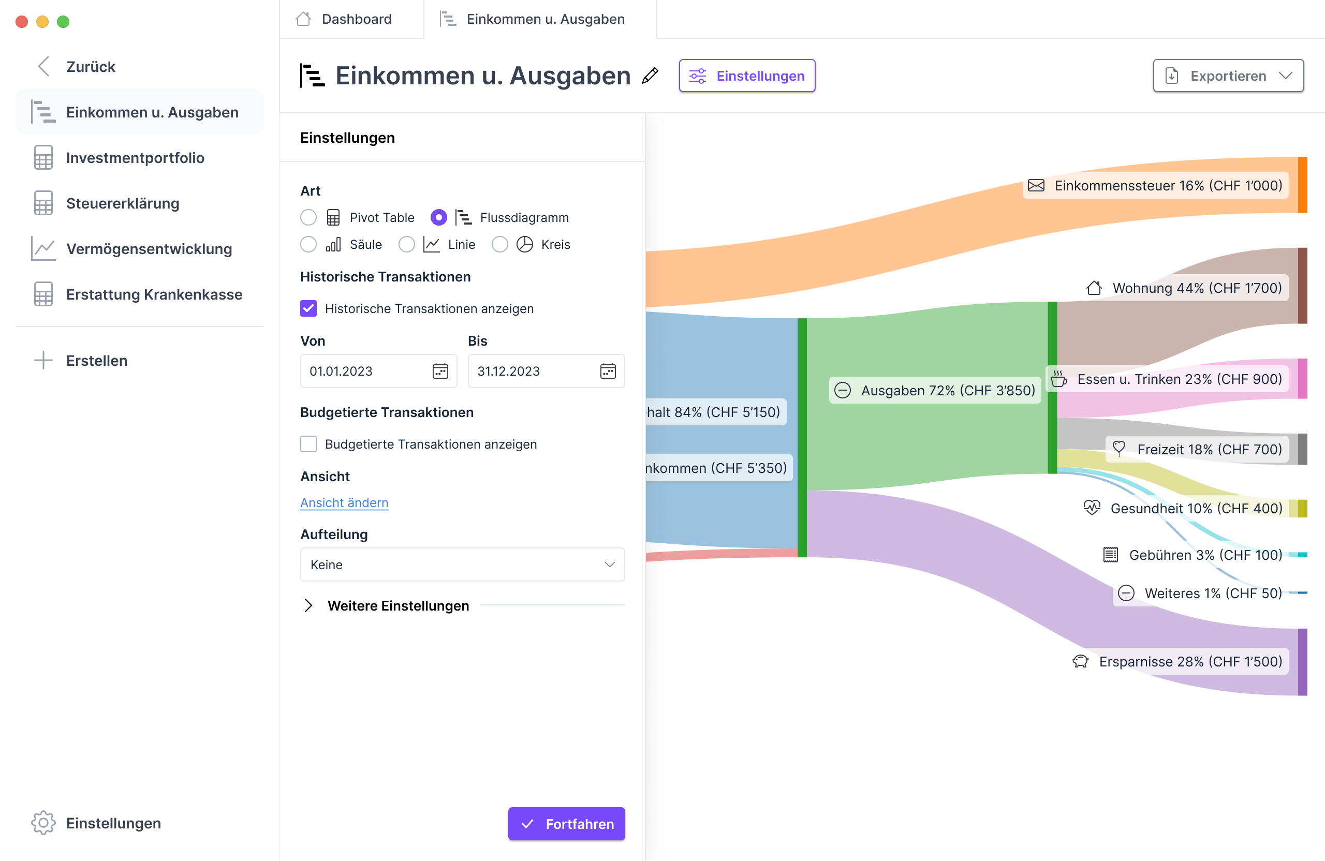Image resolution: width=1325 pixels, height=861 pixels.
Task: Click Erstellen to create a report
Action: [96, 361]
